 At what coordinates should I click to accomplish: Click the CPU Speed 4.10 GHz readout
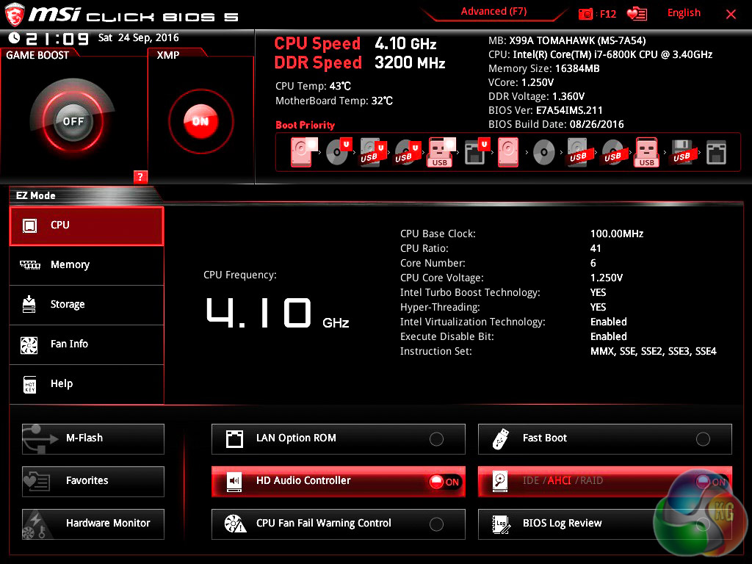pos(355,43)
